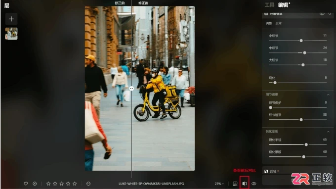Screen dimensions: 336x189
Task: Click the 层 layers panel heading
Action: (6, 5)
